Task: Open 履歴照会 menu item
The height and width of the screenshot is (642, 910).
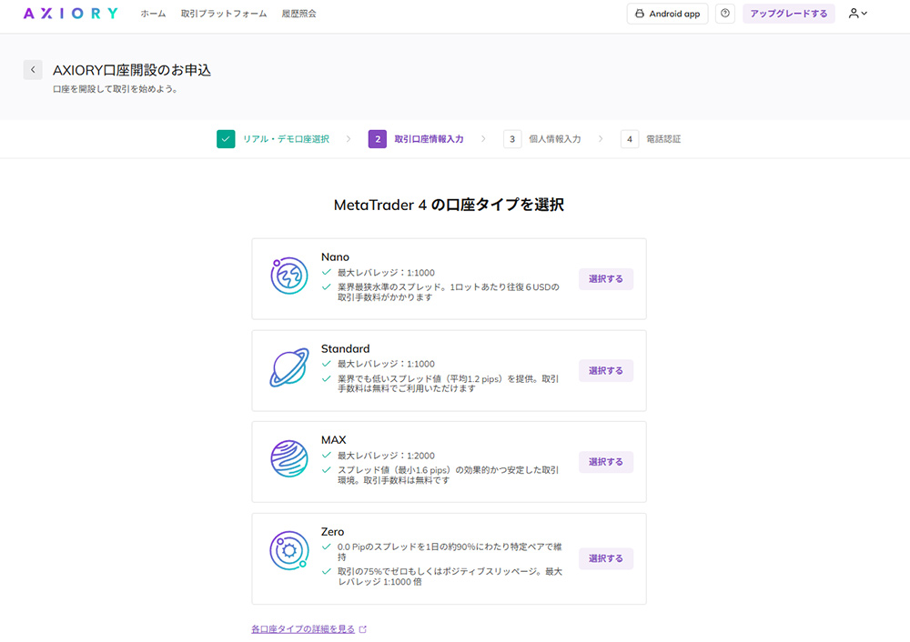Action: pos(298,14)
